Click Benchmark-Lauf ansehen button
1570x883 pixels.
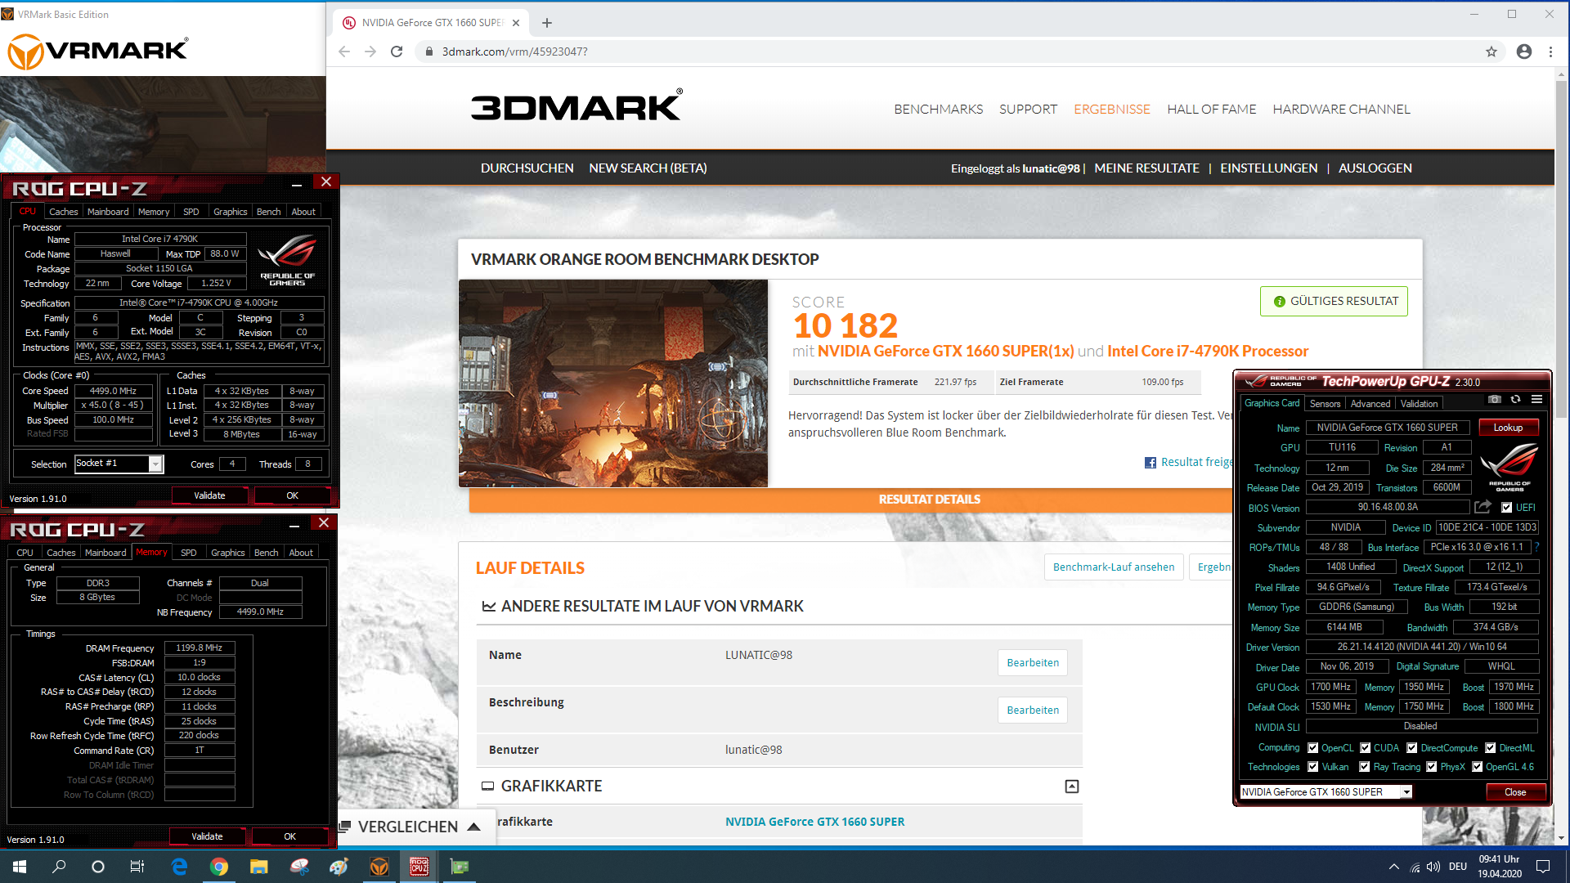point(1114,567)
